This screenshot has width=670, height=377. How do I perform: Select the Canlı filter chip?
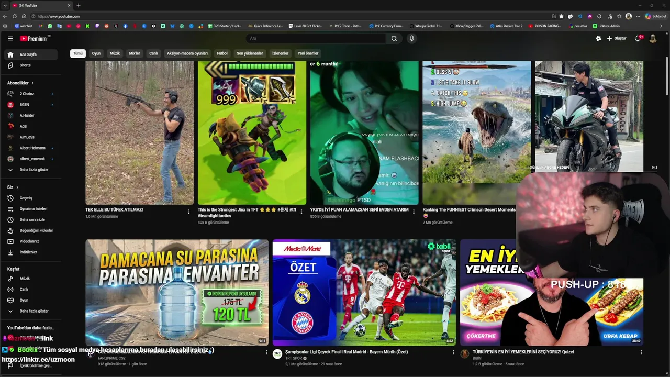click(153, 53)
